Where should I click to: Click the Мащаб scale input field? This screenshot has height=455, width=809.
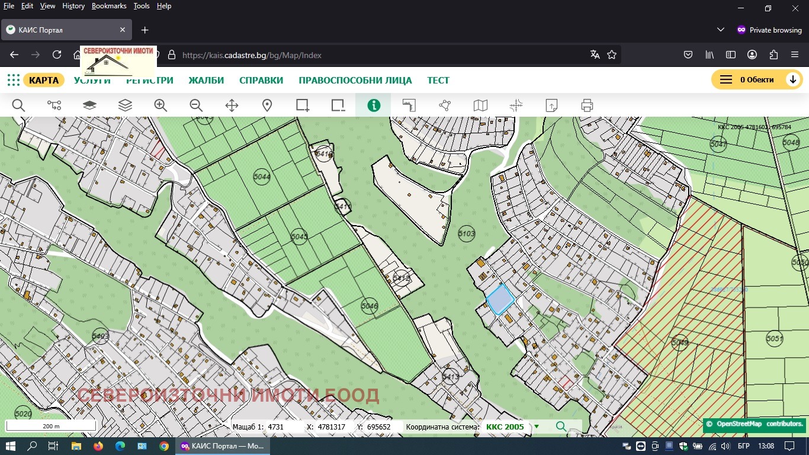point(283,427)
